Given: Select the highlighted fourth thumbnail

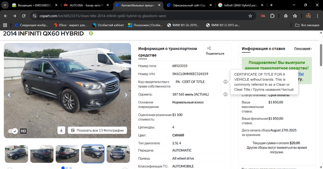Looking at the screenshot, I should (x=93, y=154).
